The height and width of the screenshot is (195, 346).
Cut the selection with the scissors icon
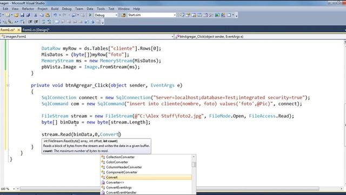[x=36, y=15]
